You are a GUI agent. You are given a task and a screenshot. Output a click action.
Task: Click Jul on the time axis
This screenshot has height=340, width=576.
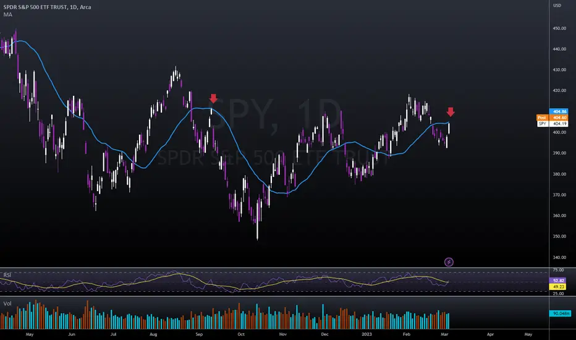tap(114, 334)
